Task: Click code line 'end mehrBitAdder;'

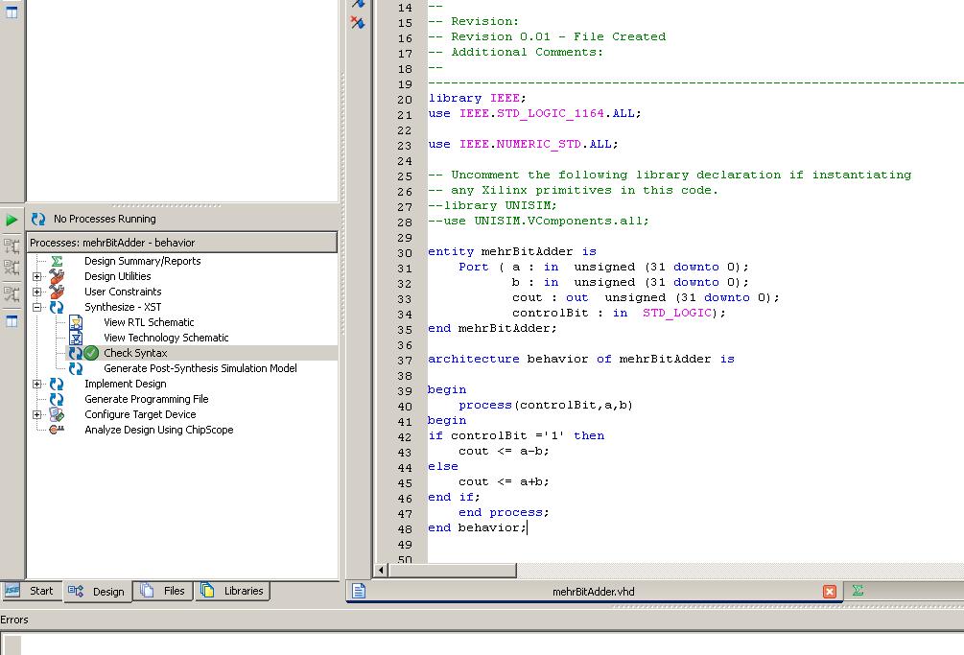Action: pos(492,329)
